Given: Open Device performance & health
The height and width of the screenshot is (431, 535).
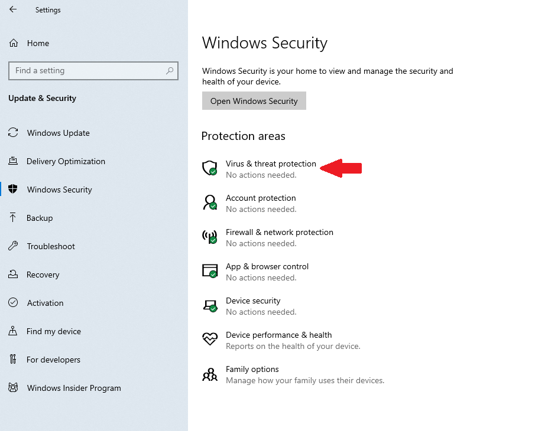Looking at the screenshot, I should [x=279, y=335].
